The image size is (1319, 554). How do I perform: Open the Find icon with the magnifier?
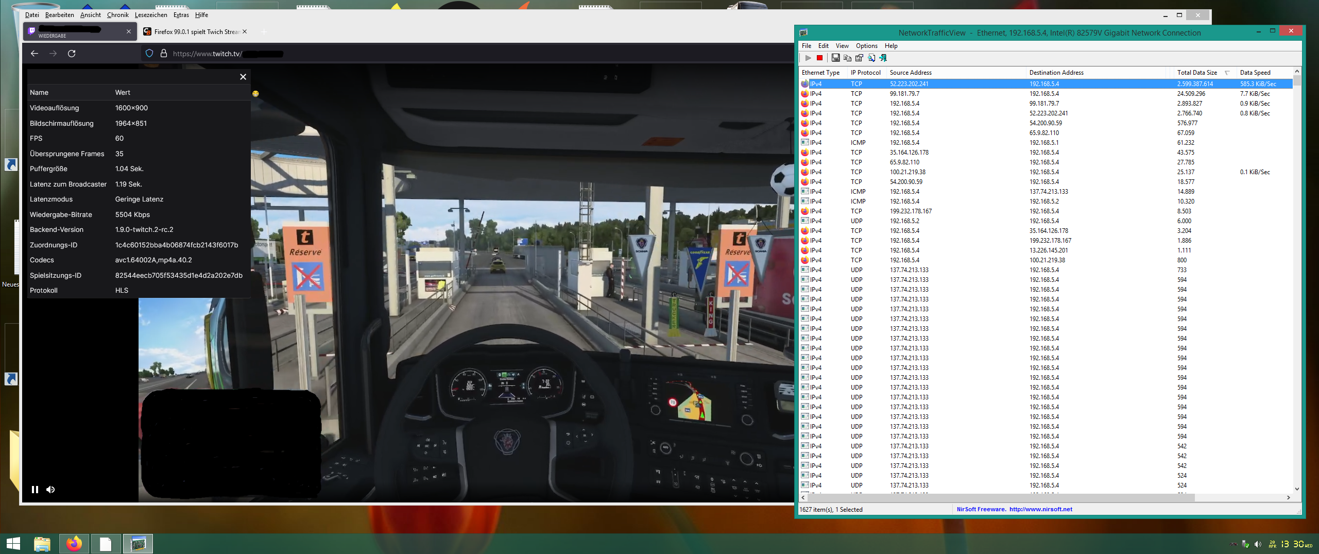(871, 58)
